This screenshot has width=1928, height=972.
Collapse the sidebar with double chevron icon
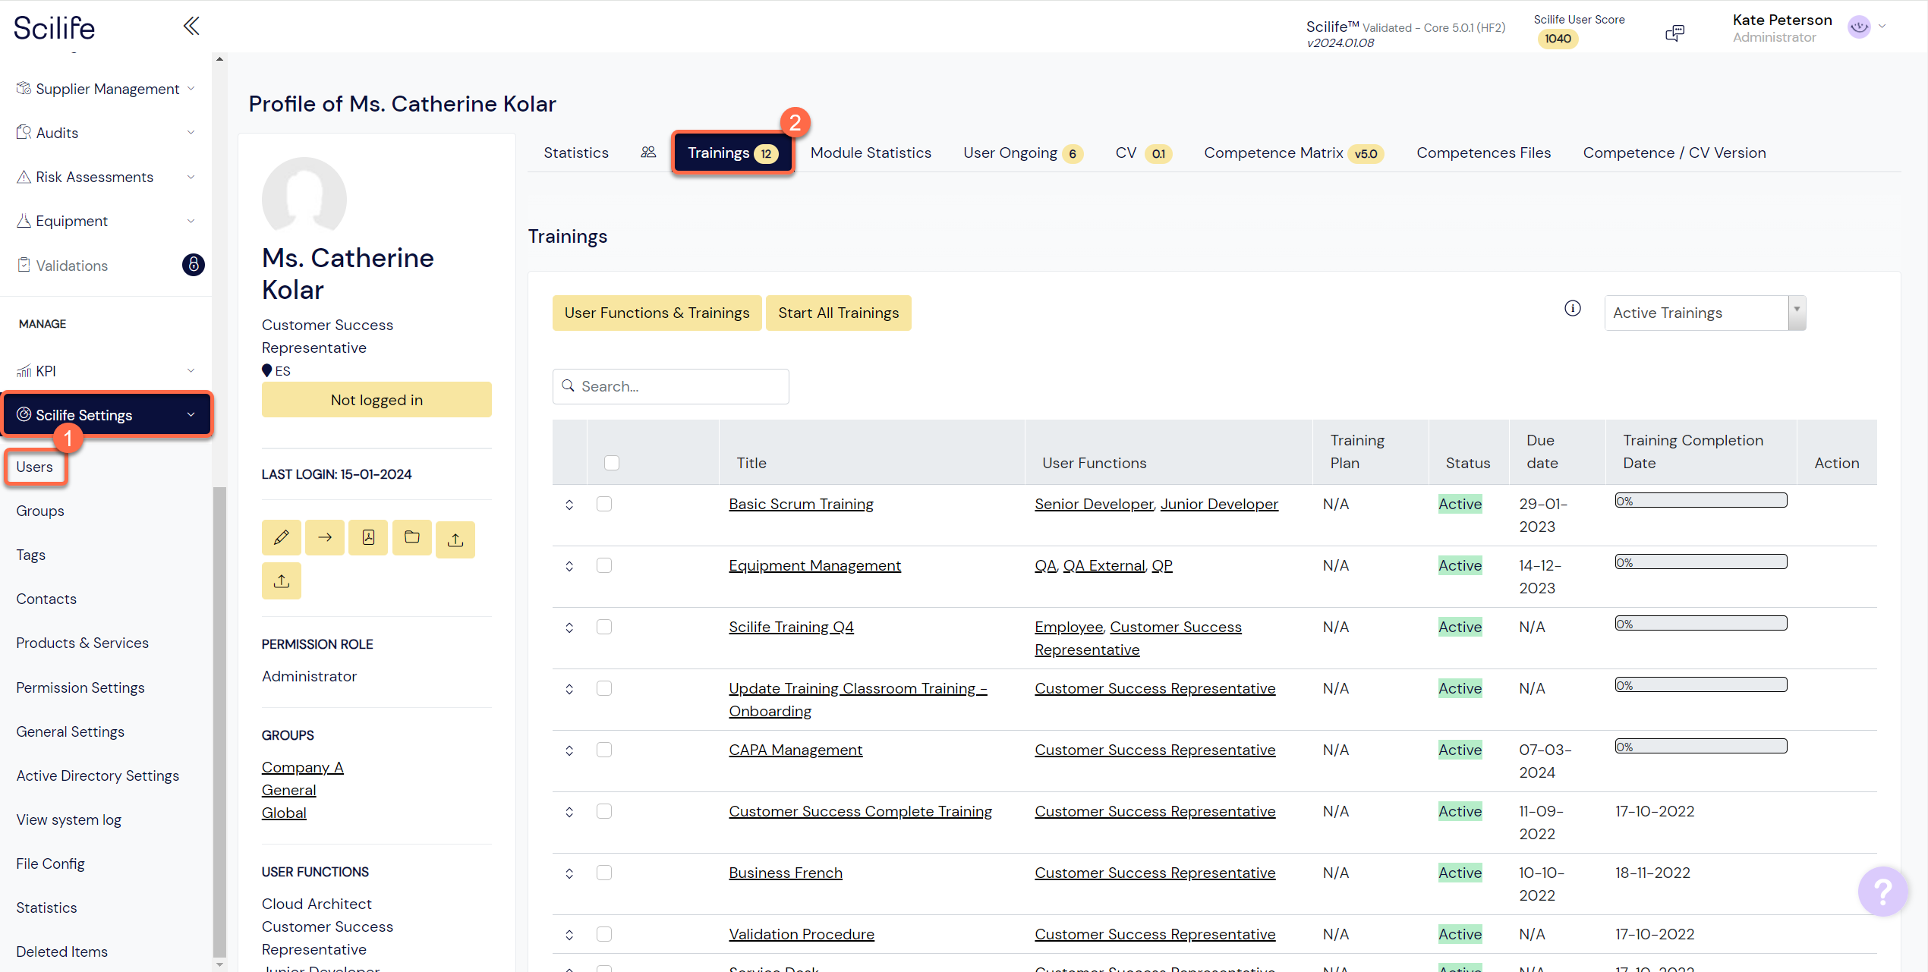tap(191, 27)
